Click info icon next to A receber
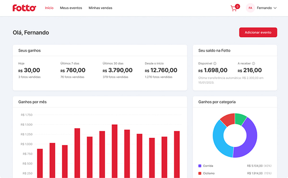Viewport: 288px width, 178px height. tap(253, 63)
